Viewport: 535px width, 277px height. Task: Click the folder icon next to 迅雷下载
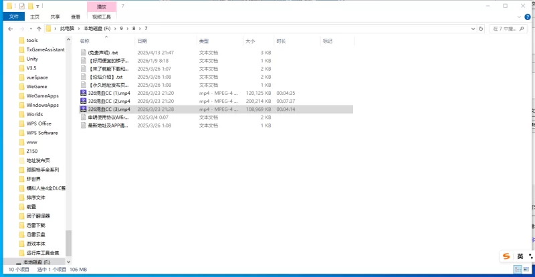click(22, 225)
